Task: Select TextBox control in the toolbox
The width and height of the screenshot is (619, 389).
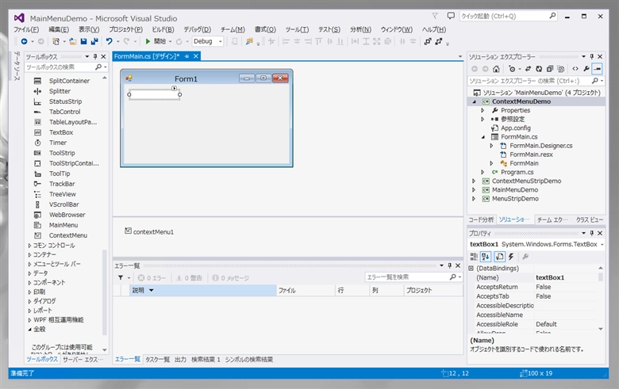Action: pos(61,132)
